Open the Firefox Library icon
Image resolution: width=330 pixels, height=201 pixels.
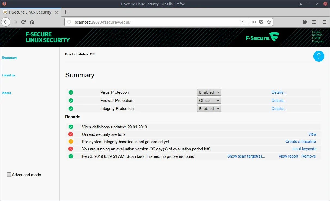pos(305,22)
